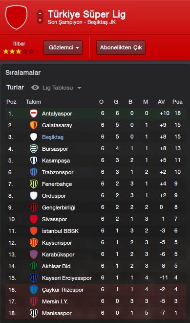Step to previous league with up arrow
The height and width of the screenshot is (323, 190).
coord(40,14)
